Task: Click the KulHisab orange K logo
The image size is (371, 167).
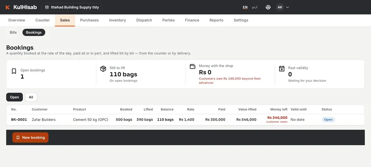Action: click(8, 7)
